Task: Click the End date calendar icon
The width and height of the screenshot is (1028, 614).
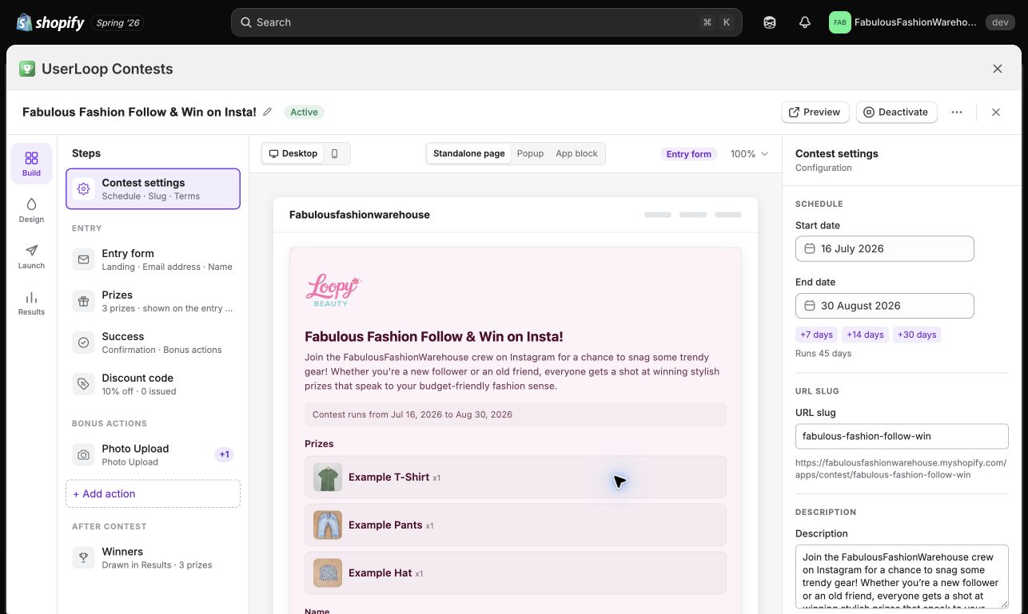Action: 809,306
